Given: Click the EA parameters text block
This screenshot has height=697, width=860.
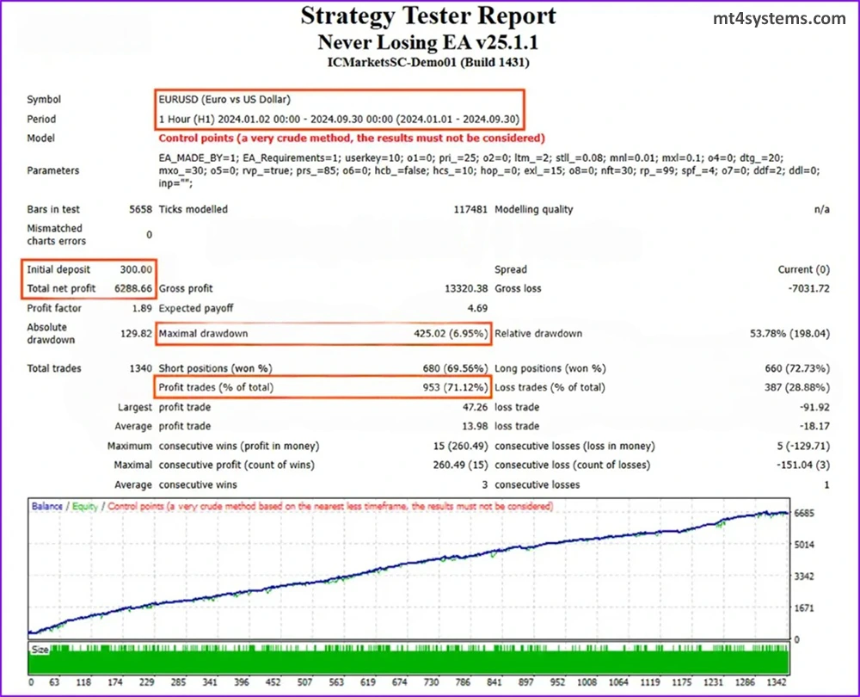Looking at the screenshot, I should (488, 170).
